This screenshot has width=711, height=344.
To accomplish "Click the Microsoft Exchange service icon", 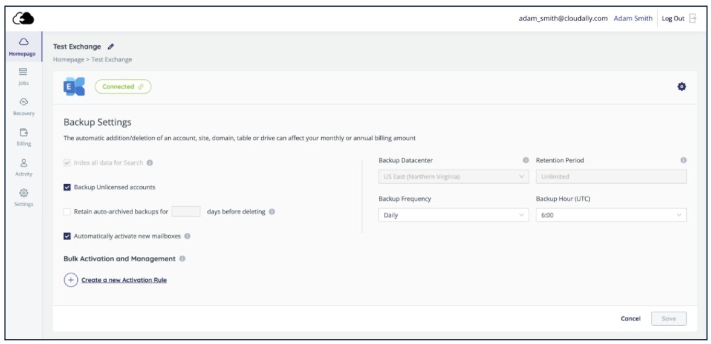I will [x=74, y=87].
